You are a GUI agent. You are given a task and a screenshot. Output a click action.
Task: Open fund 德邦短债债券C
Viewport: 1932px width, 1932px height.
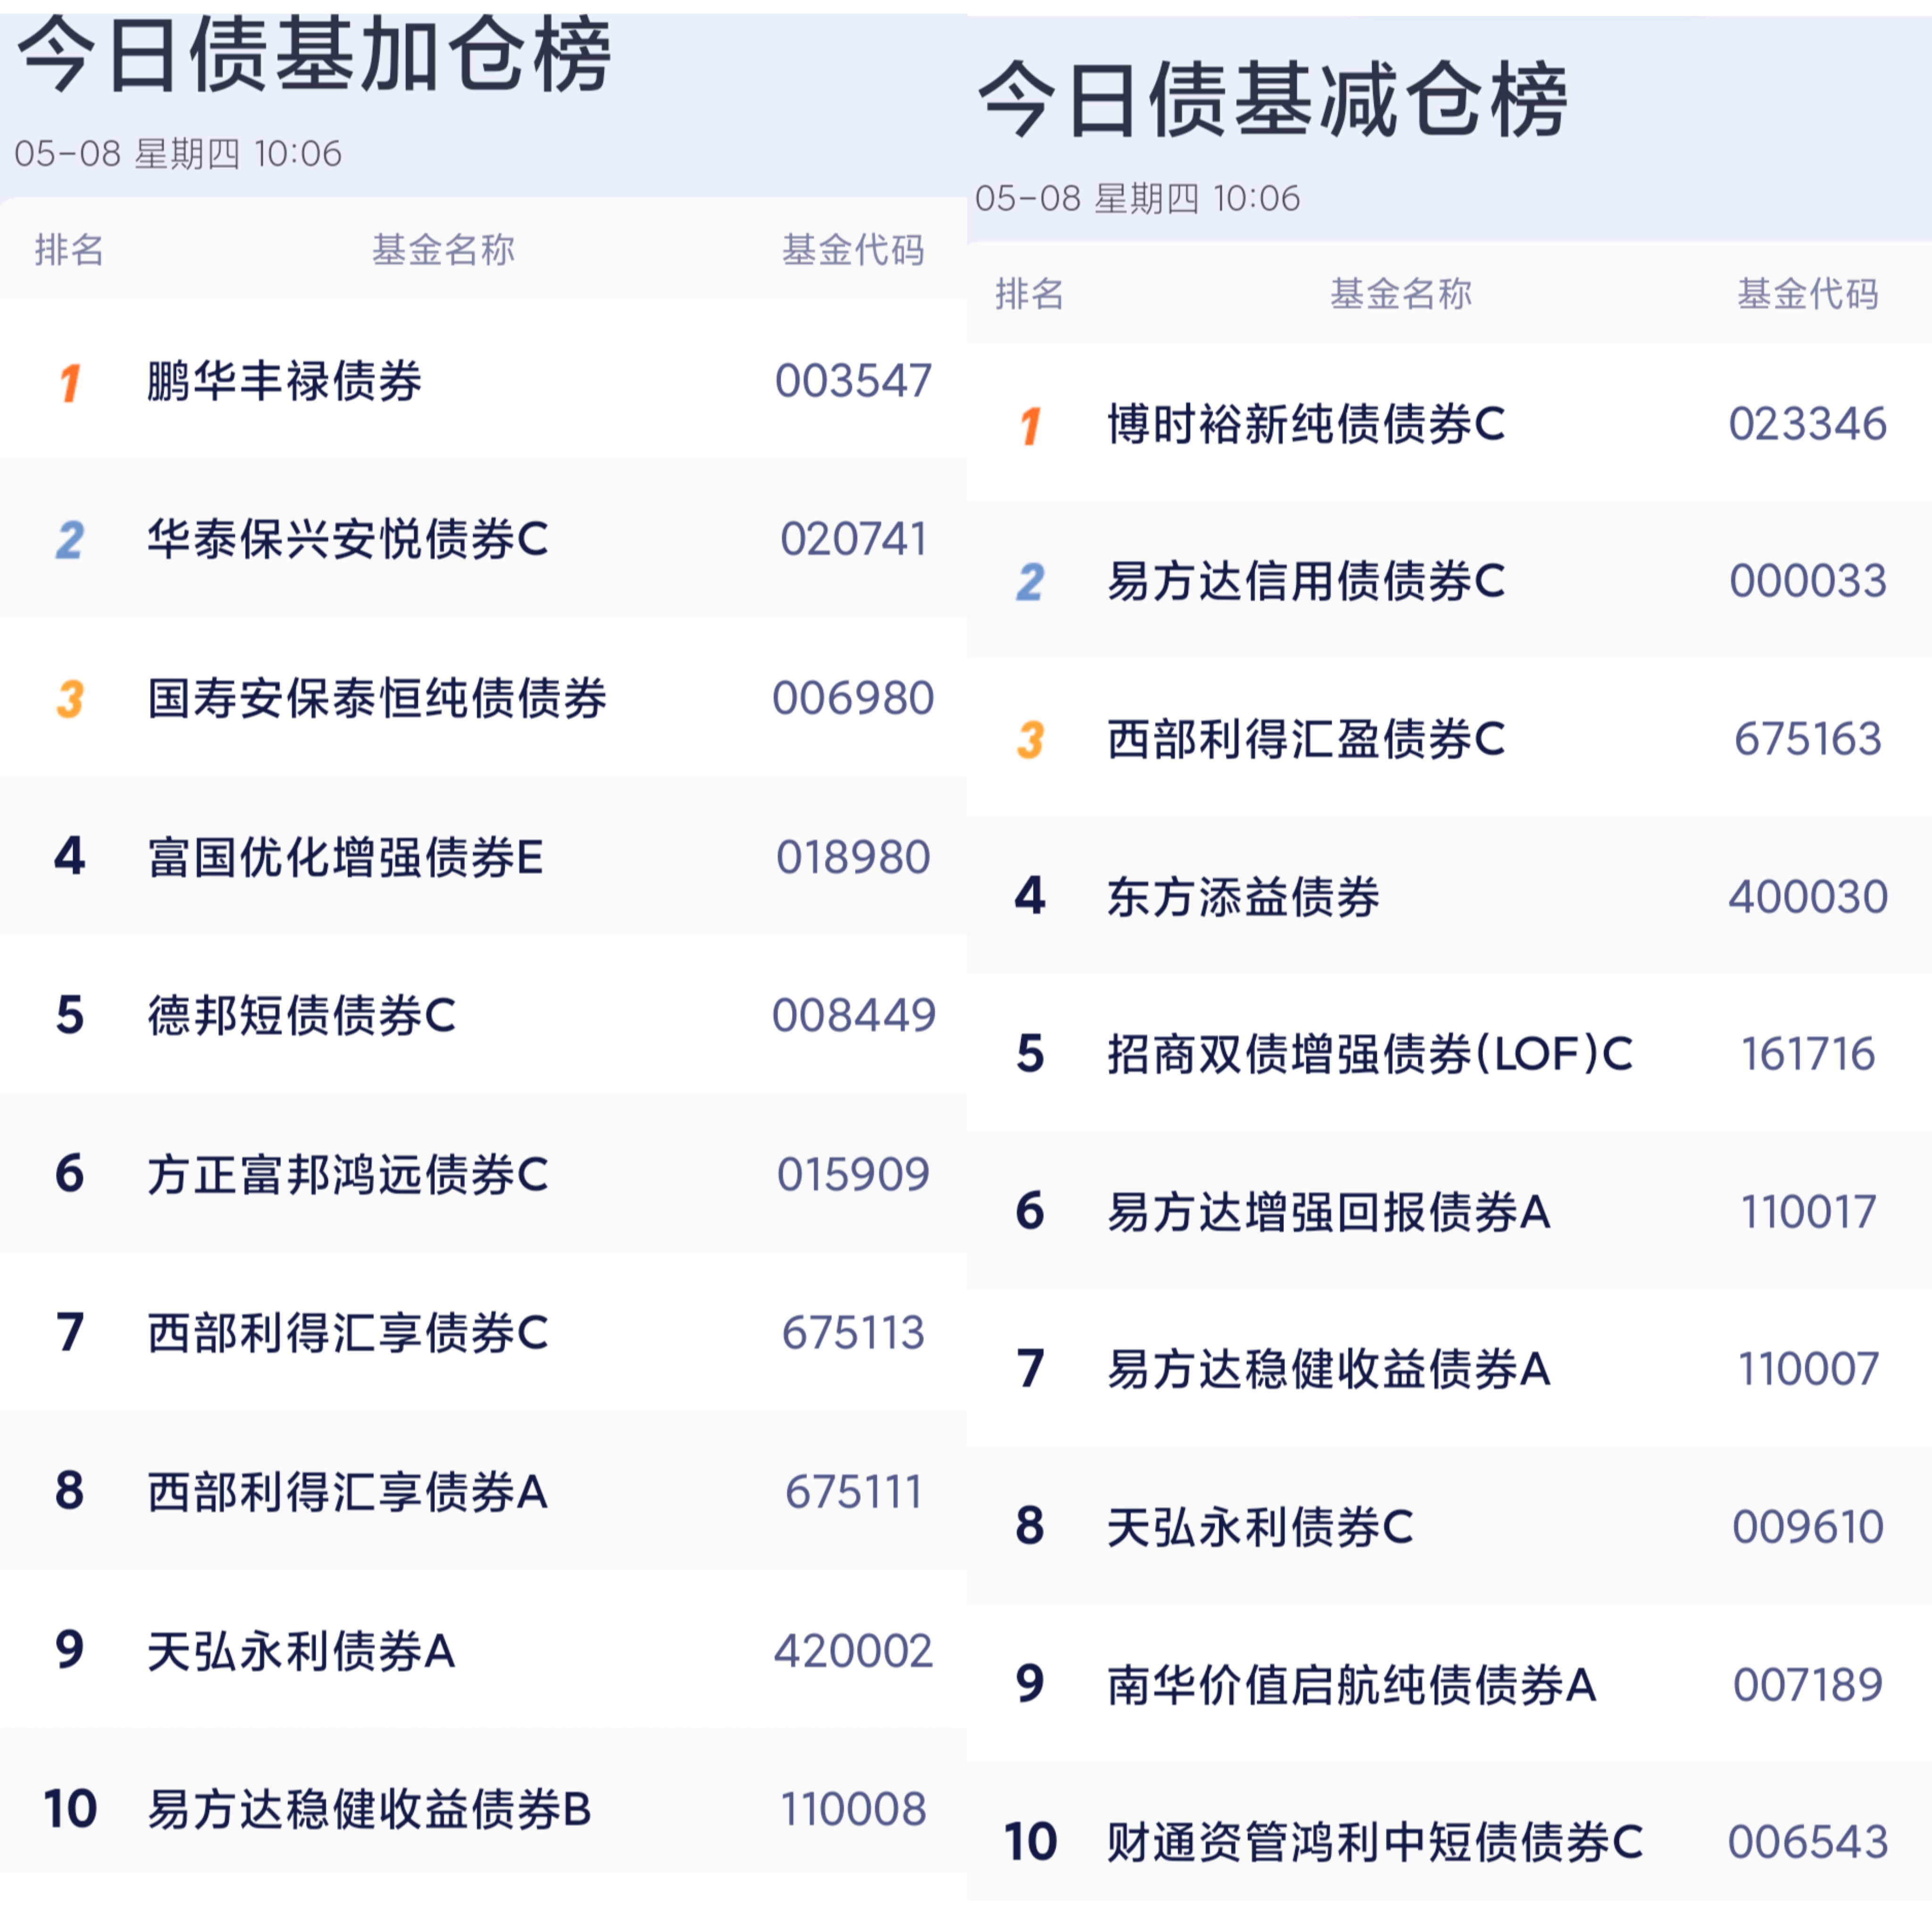[301, 1016]
